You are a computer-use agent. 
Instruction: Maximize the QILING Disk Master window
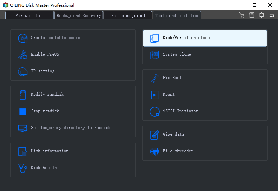(x=255, y=5)
